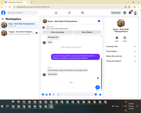Screen dimensions: 141x113
Task: Open conversation info purple icon
Action: coord(99,21)
